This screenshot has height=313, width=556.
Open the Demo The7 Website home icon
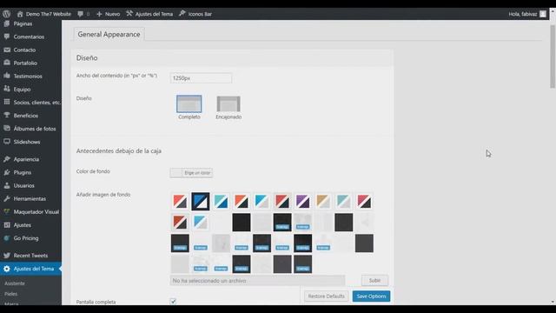tap(20, 14)
